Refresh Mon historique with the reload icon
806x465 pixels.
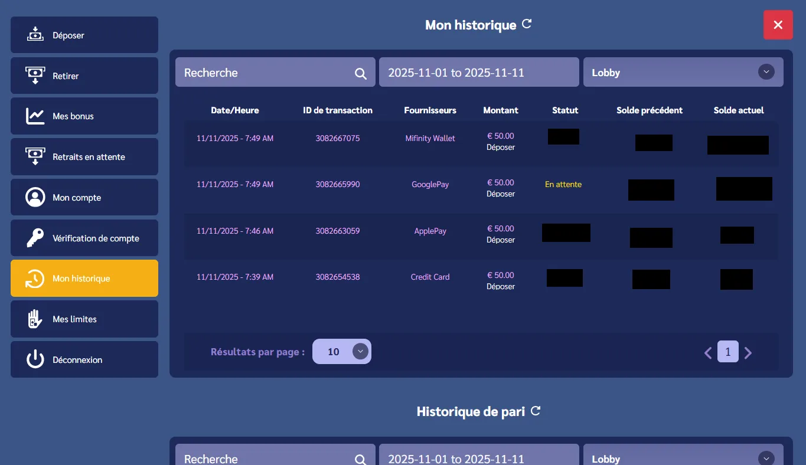pyautogui.click(x=527, y=24)
